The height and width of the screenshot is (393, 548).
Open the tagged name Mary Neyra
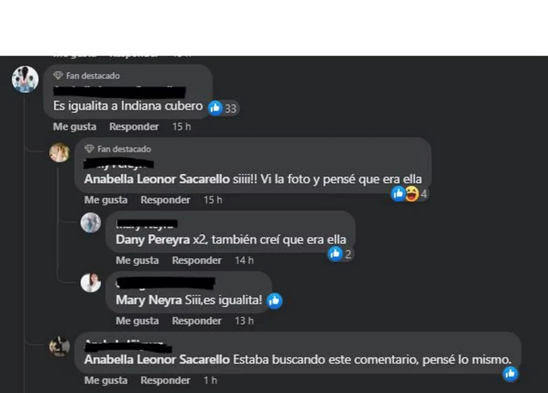pos(149,300)
